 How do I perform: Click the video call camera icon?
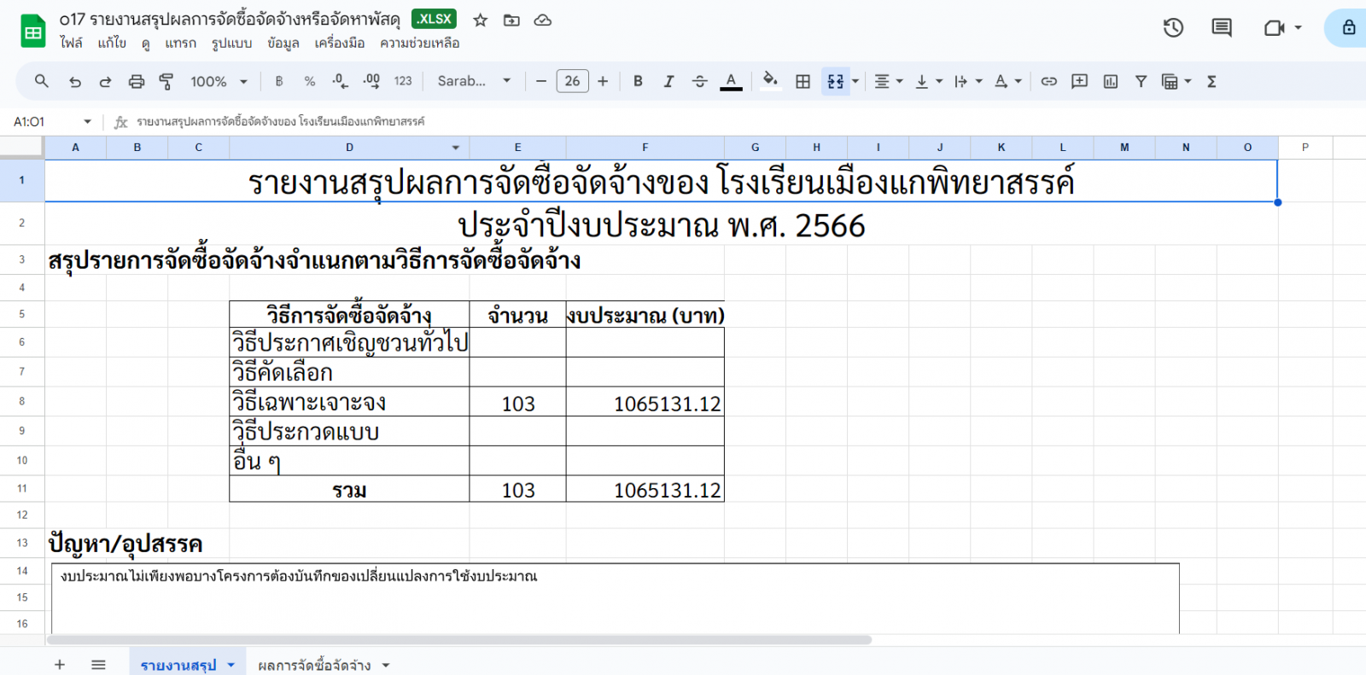tap(1274, 28)
